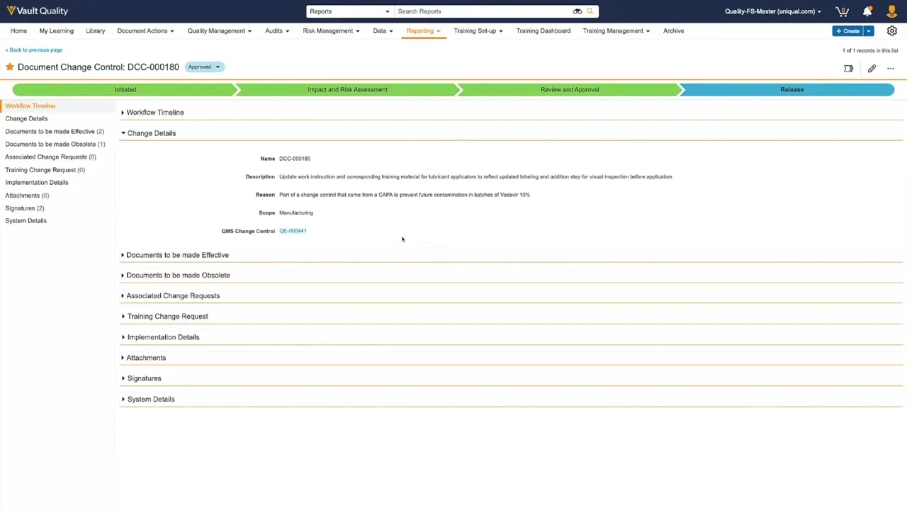Click the workflow action icon beside the pencil
The image size is (907, 510).
848,69
